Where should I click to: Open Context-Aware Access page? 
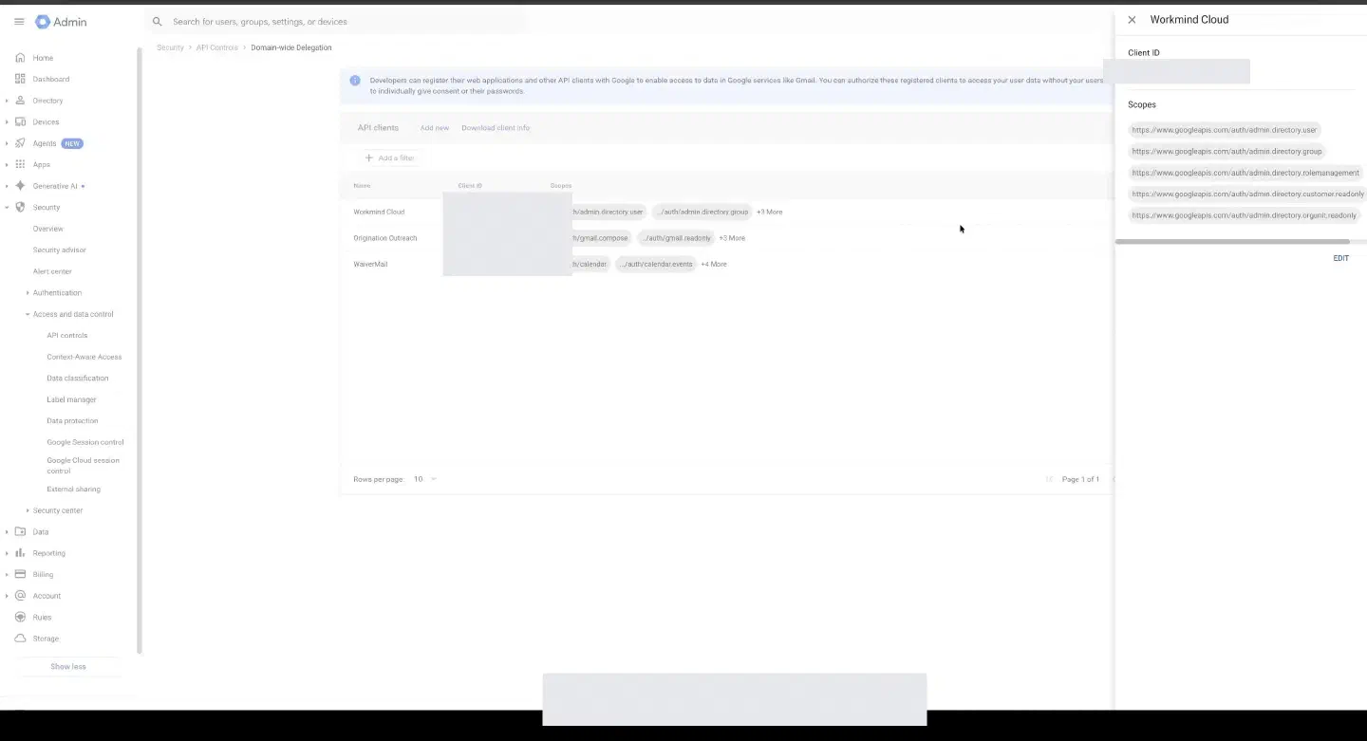tap(84, 357)
